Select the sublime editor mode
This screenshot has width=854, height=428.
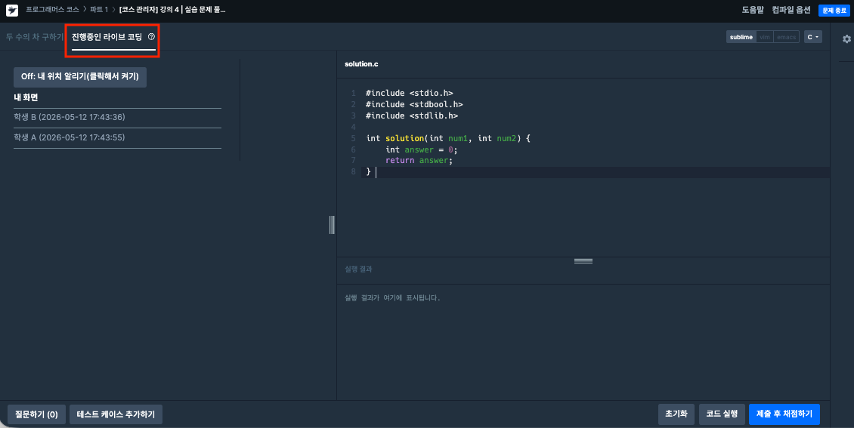click(741, 37)
